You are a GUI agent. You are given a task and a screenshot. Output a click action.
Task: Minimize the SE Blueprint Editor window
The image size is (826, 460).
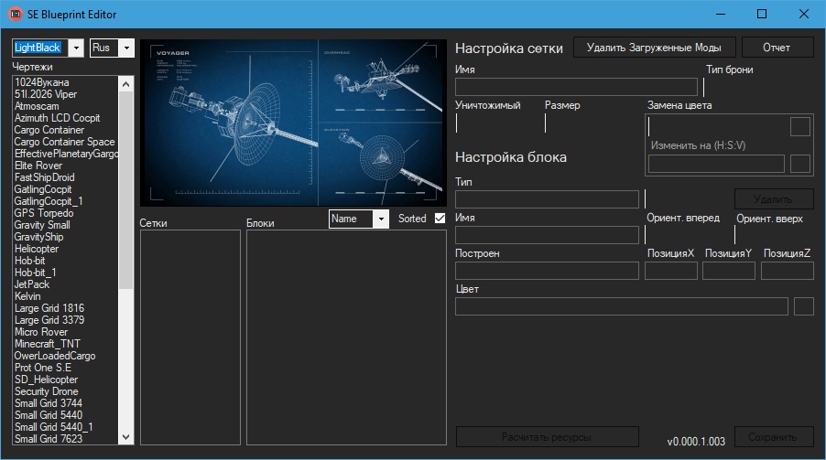pos(721,15)
